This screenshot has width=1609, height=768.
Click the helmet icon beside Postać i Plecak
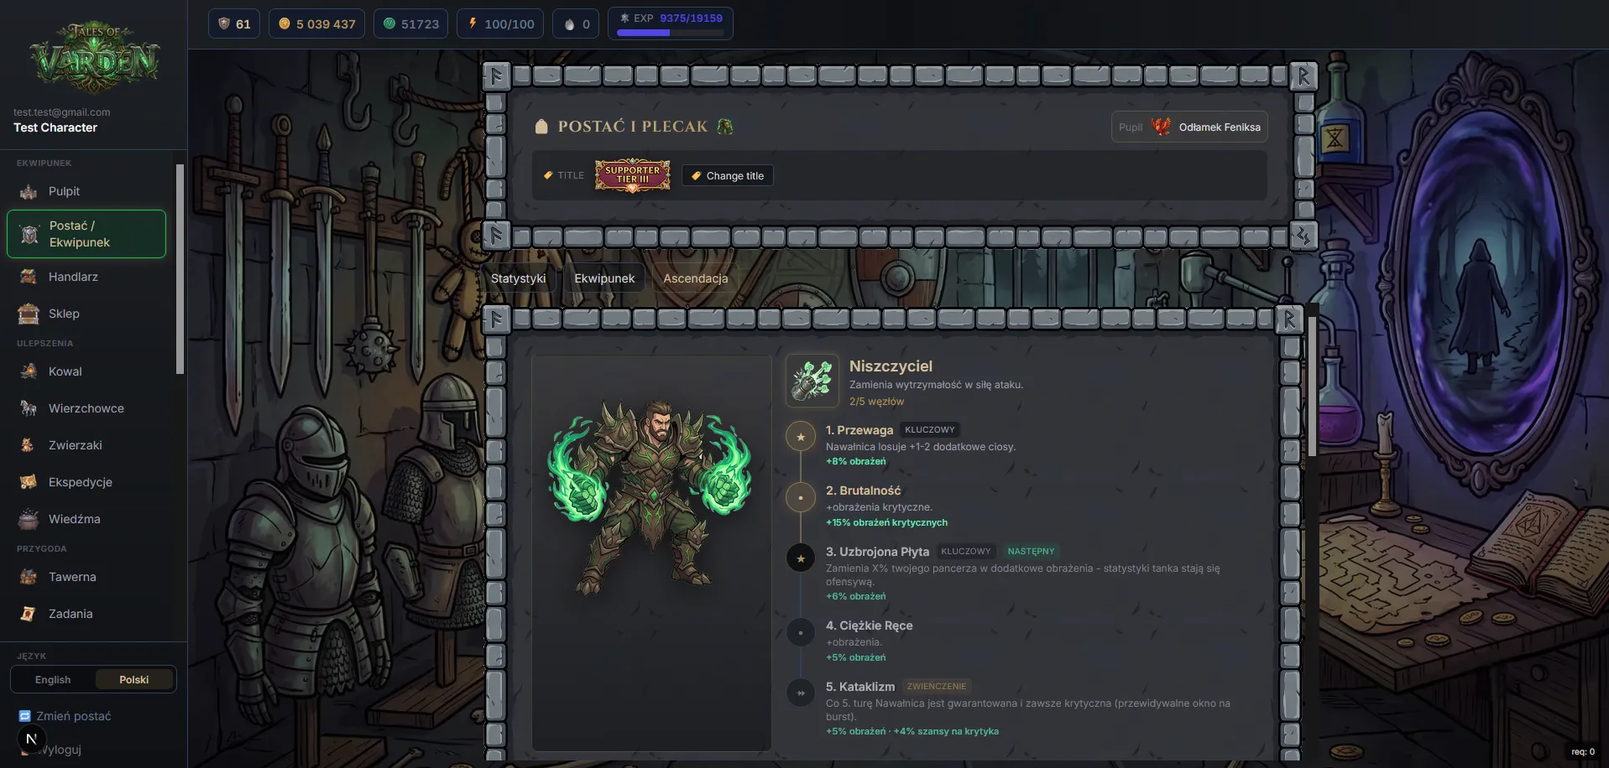[x=725, y=127]
